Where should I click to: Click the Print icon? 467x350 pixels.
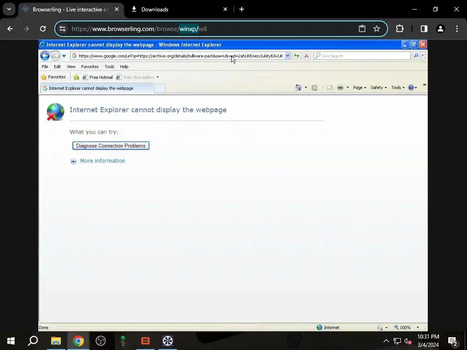pos(340,87)
